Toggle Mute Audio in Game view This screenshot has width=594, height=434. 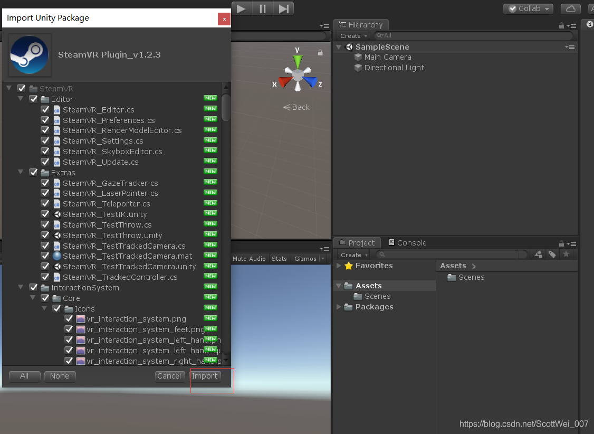(249, 259)
